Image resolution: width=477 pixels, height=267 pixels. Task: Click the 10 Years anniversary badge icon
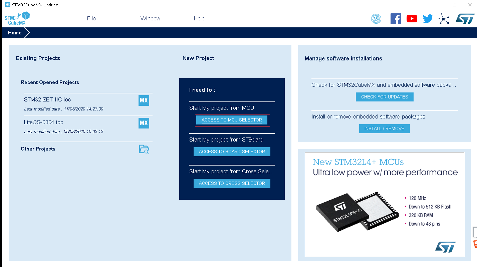[x=376, y=19]
